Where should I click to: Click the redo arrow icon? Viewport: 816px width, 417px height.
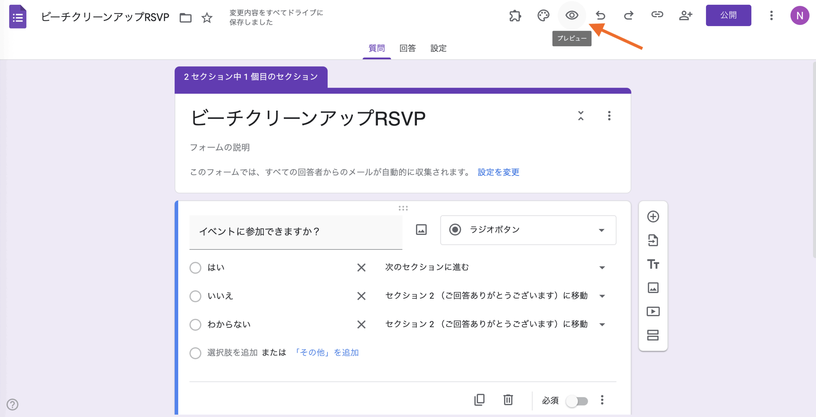(629, 15)
